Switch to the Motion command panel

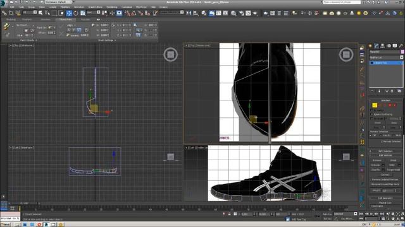tap(389, 46)
